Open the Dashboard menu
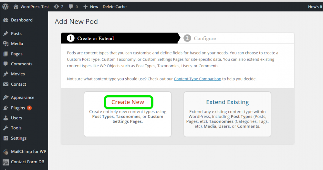 [22, 20]
